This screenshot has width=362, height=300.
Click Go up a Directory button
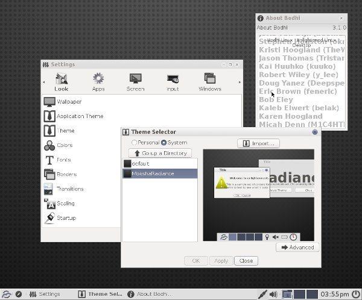point(160,153)
